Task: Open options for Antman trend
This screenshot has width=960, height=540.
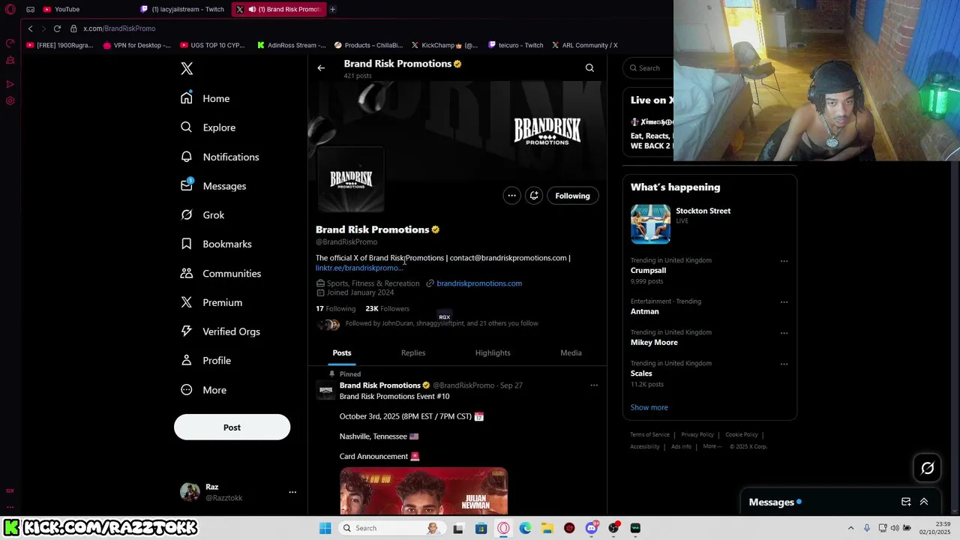Action: [x=784, y=302]
